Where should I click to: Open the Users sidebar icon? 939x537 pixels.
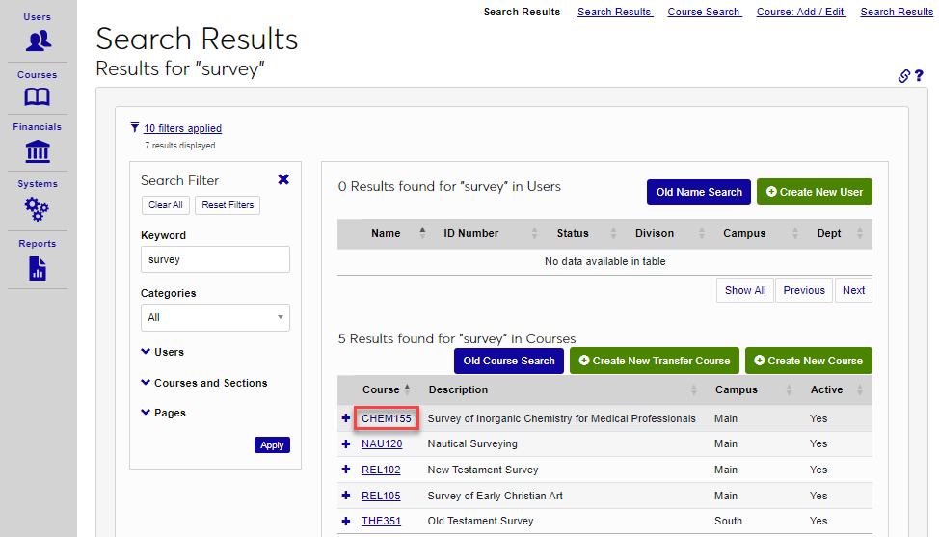tap(38, 40)
